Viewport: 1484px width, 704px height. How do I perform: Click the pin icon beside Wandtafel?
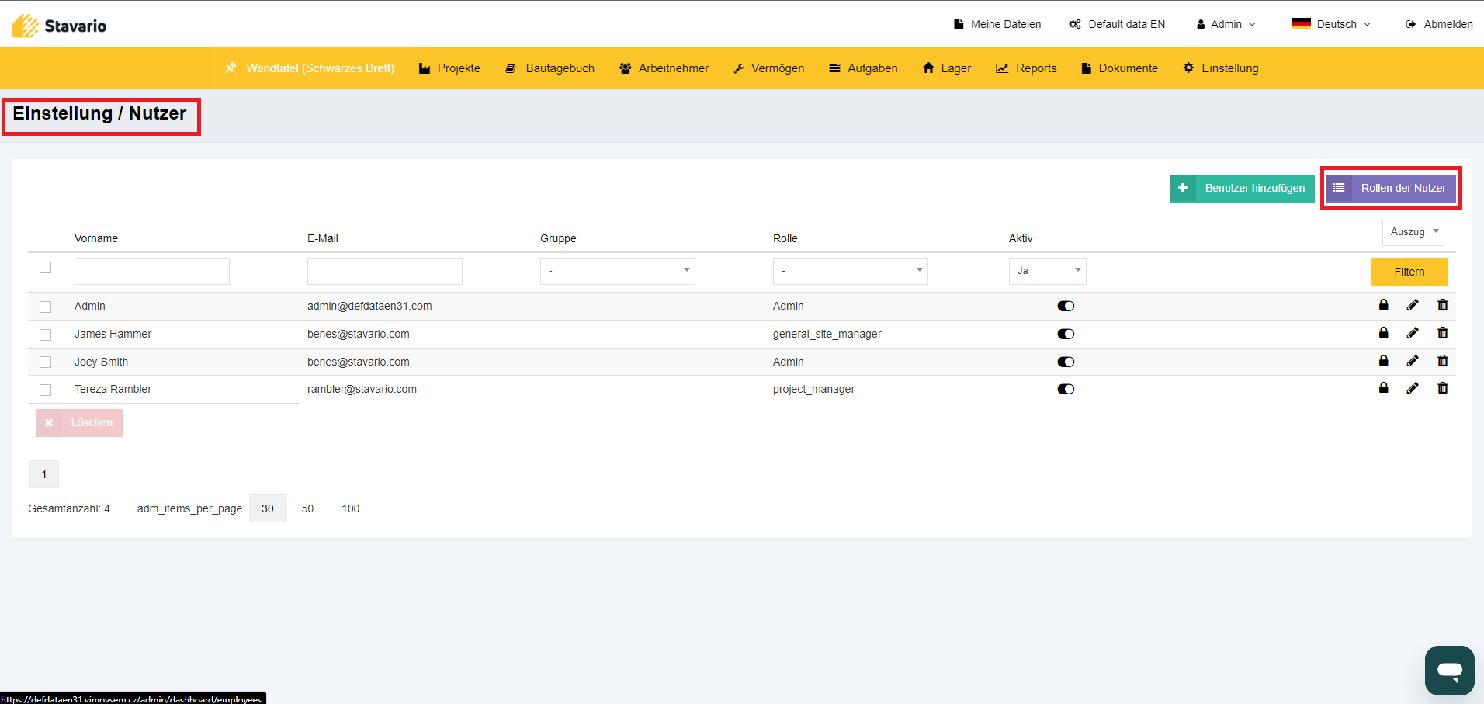pos(231,68)
